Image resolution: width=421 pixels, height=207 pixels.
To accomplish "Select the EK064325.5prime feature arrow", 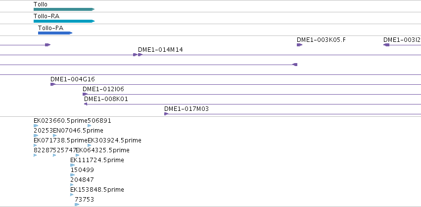I will (x=78, y=155).
